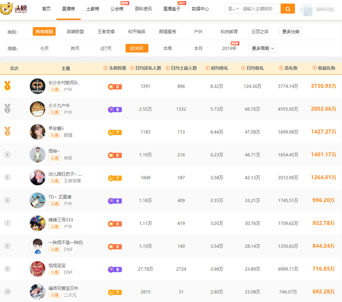Click the silver medal rank 2 icon

pyautogui.click(x=7, y=109)
